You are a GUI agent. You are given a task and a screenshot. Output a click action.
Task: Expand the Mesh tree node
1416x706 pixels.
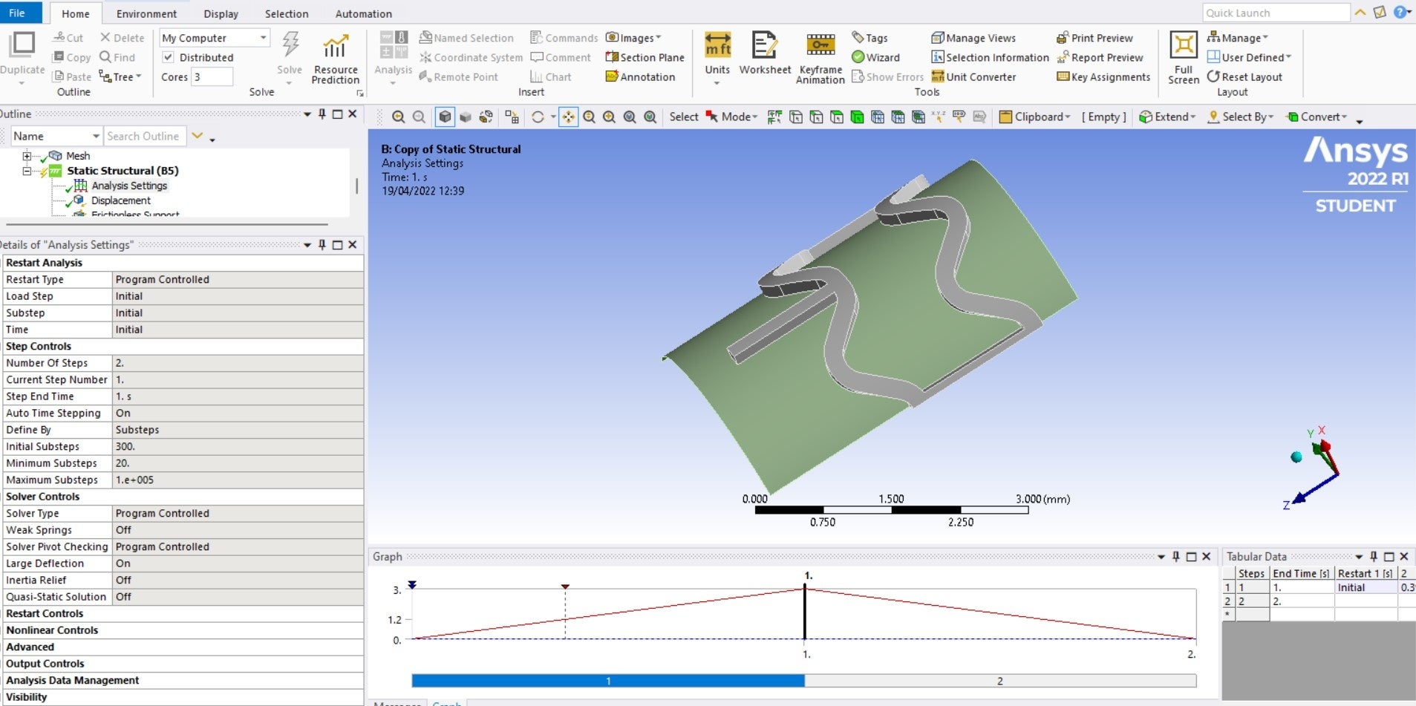(27, 156)
